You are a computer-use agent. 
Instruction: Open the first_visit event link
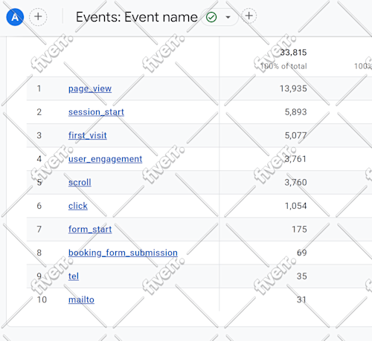[88, 135]
